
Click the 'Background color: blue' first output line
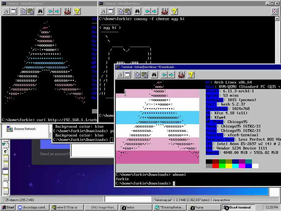coord(79,126)
